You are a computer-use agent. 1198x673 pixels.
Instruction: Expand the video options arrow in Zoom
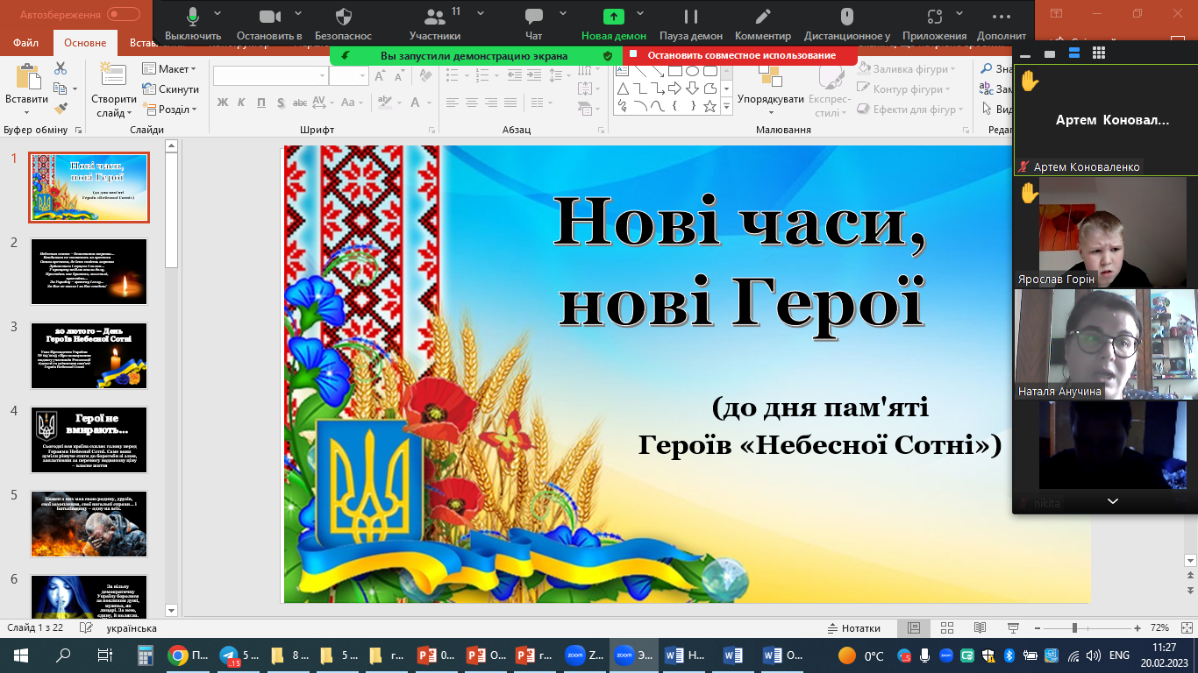click(298, 14)
